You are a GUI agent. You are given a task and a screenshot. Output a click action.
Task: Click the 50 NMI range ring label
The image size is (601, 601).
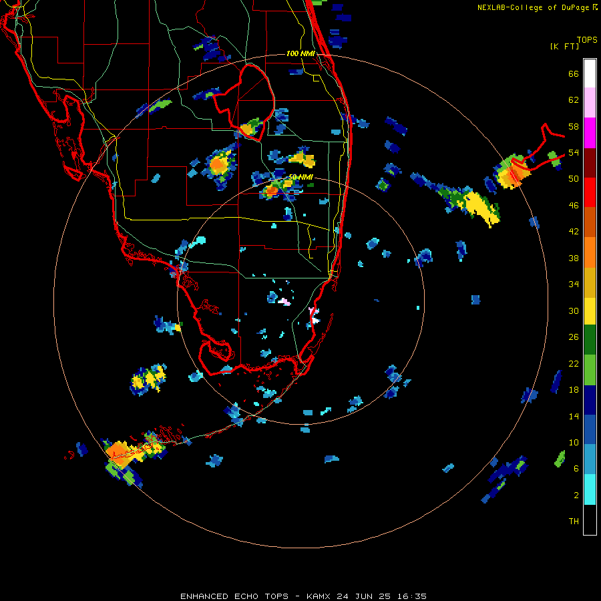click(300, 177)
